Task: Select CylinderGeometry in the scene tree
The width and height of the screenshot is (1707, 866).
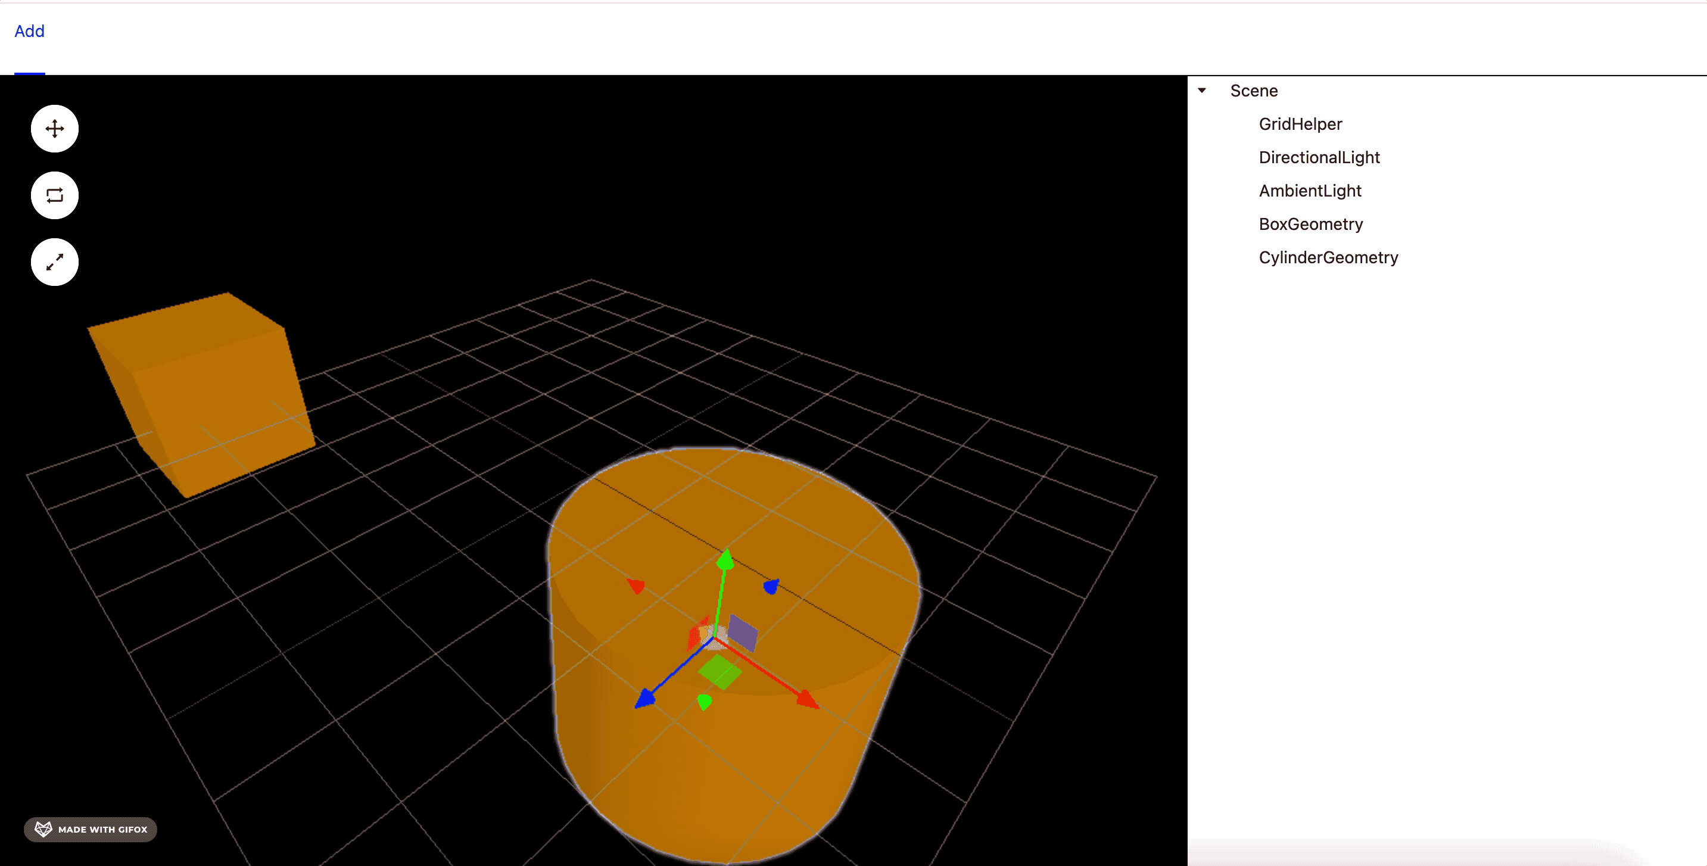Action: 1328,257
